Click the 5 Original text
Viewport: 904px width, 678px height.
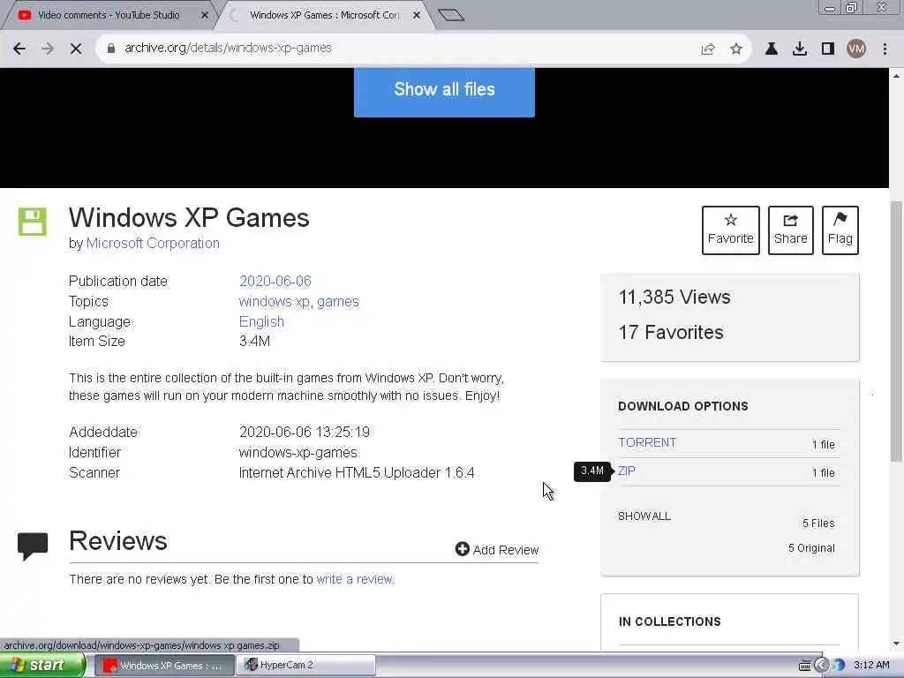pos(811,548)
